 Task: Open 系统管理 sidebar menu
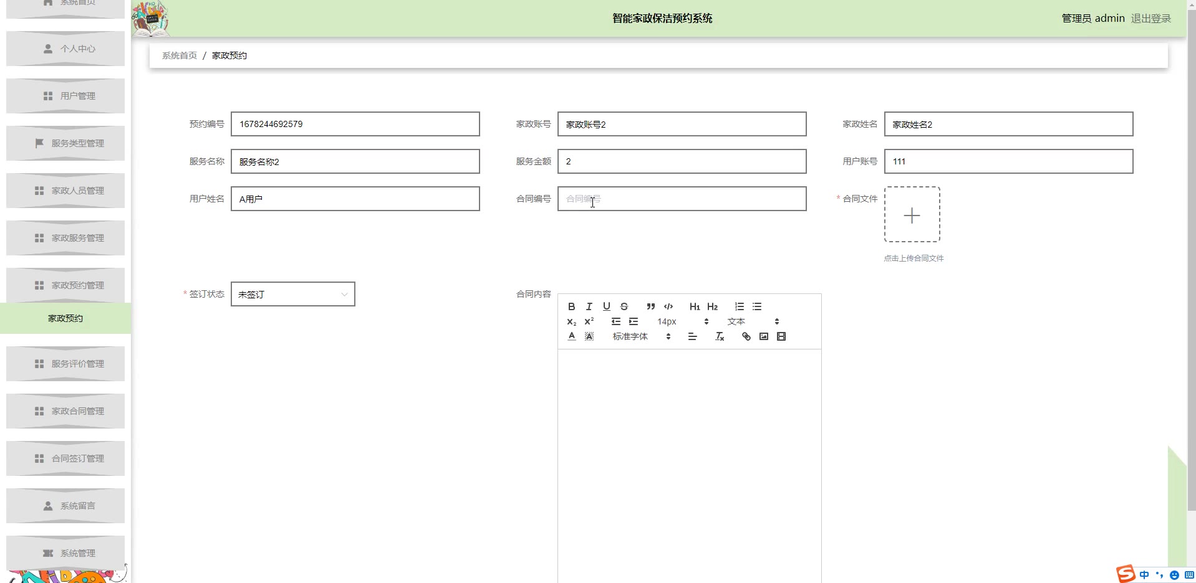pos(65,553)
